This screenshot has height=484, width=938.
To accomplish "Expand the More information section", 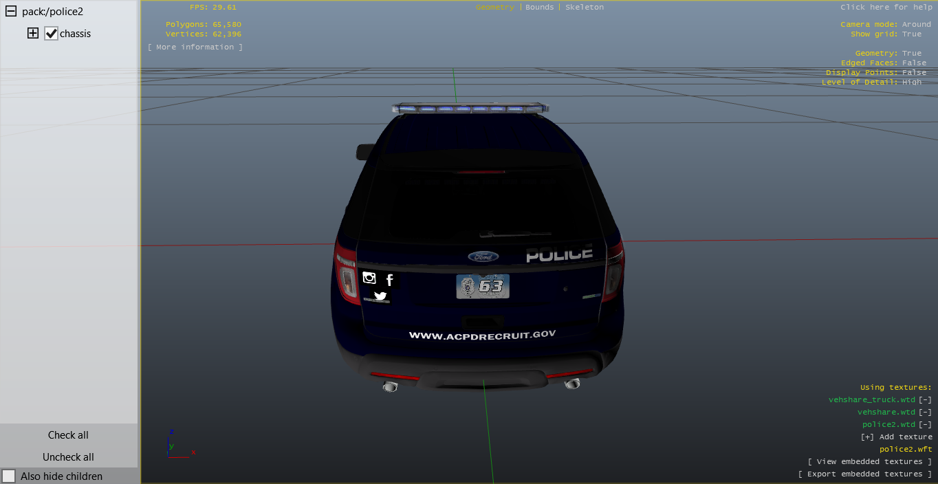I will point(195,47).
